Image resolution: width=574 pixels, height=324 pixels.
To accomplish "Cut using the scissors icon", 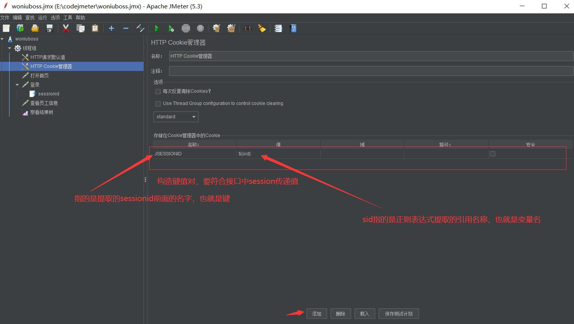I will point(66,28).
